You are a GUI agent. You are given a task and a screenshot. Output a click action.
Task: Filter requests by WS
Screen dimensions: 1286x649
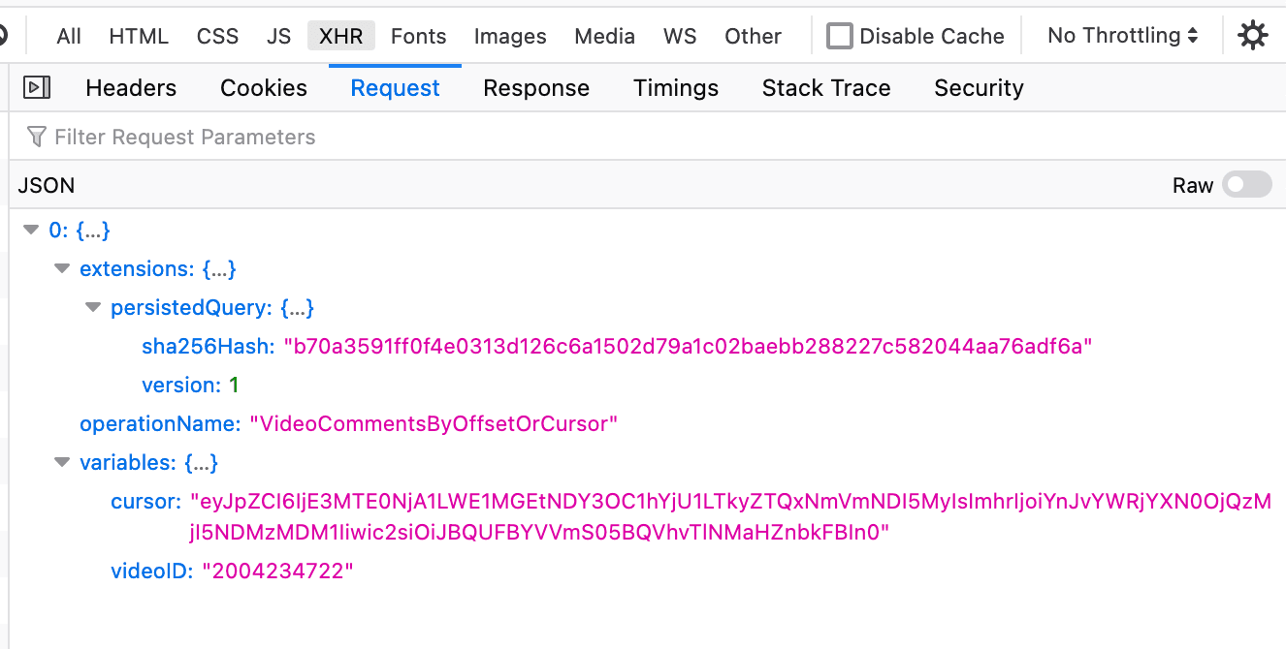click(x=680, y=35)
